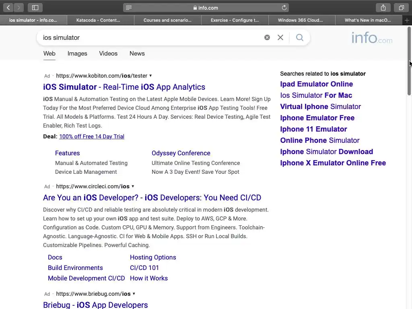Select the Videos results tab
This screenshot has width=412, height=309.
coord(108,54)
